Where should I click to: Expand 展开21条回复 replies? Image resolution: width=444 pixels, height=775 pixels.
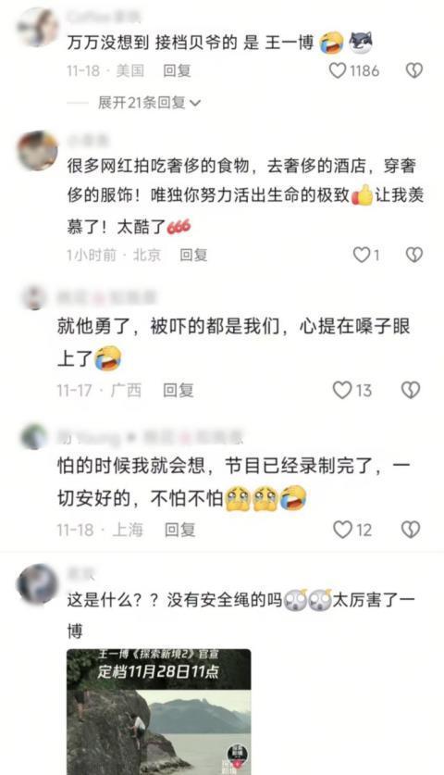tap(149, 103)
